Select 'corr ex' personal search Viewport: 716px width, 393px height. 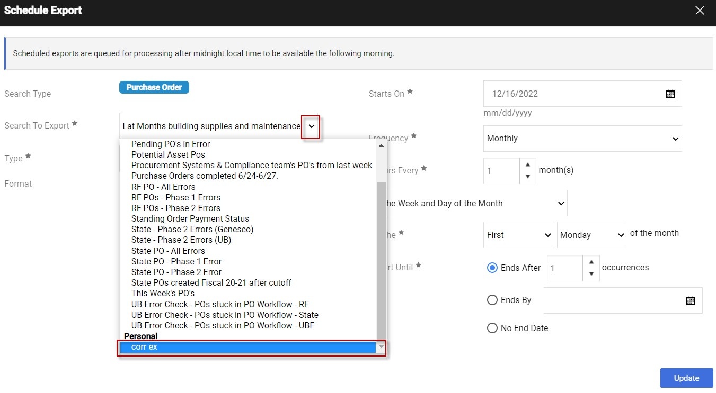247,347
